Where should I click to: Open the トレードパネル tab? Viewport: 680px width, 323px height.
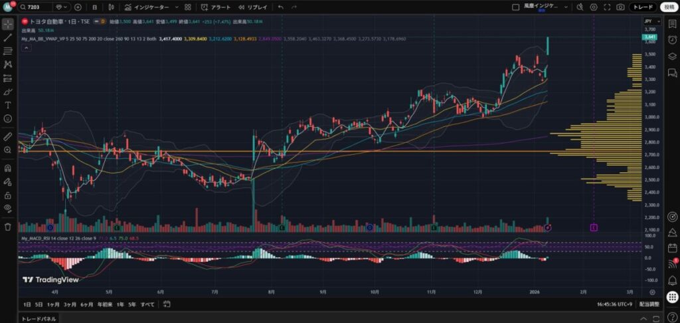tap(38, 318)
